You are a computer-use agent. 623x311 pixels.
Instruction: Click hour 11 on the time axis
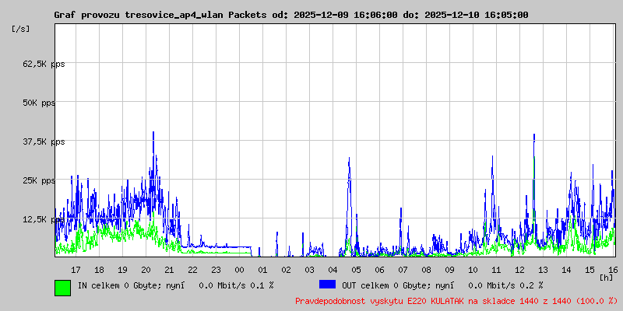pyautogui.click(x=496, y=270)
